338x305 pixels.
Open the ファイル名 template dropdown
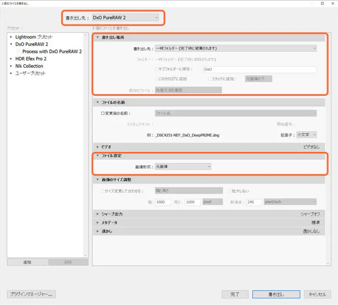236,113
